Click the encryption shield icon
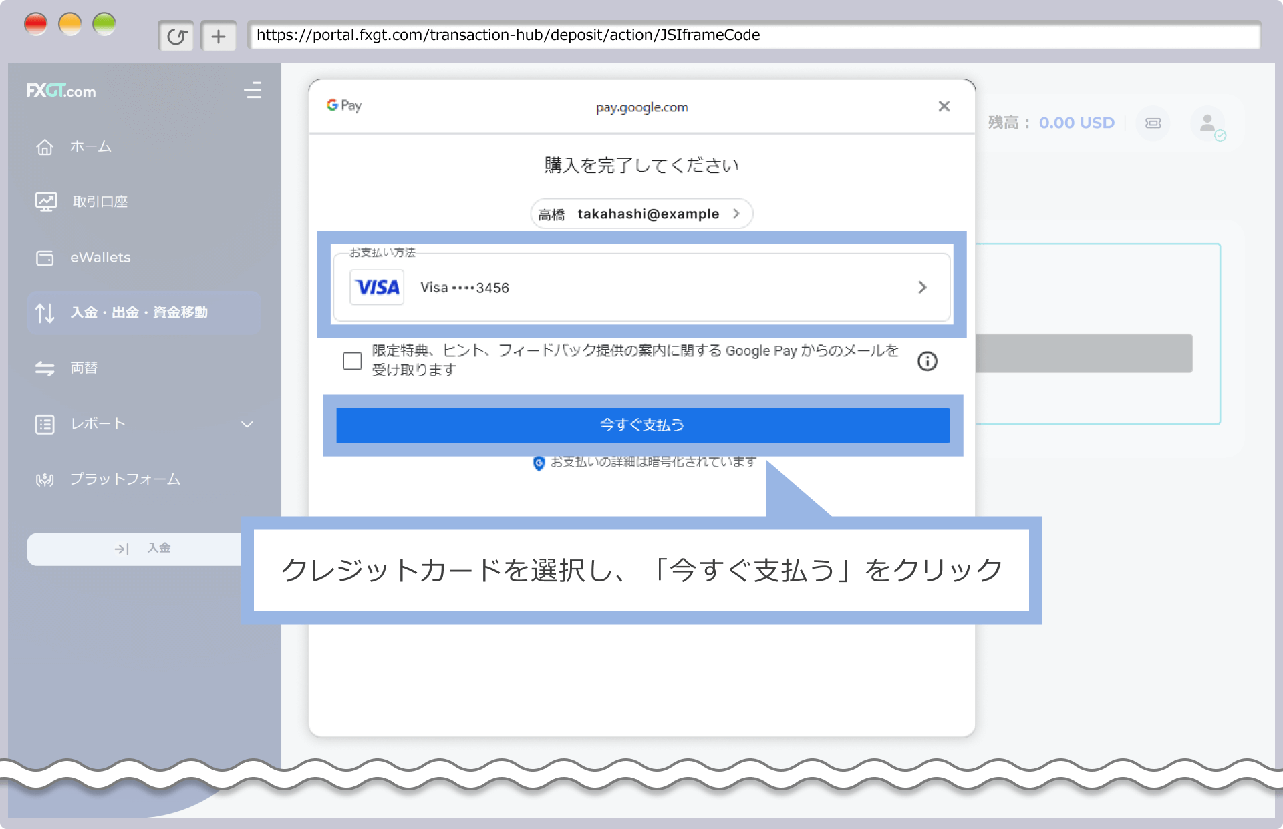 click(x=539, y=463)
